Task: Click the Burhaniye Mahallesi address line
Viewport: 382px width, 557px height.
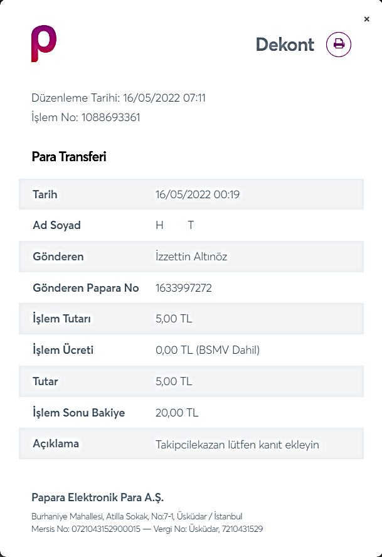Action: pos(137,516)
